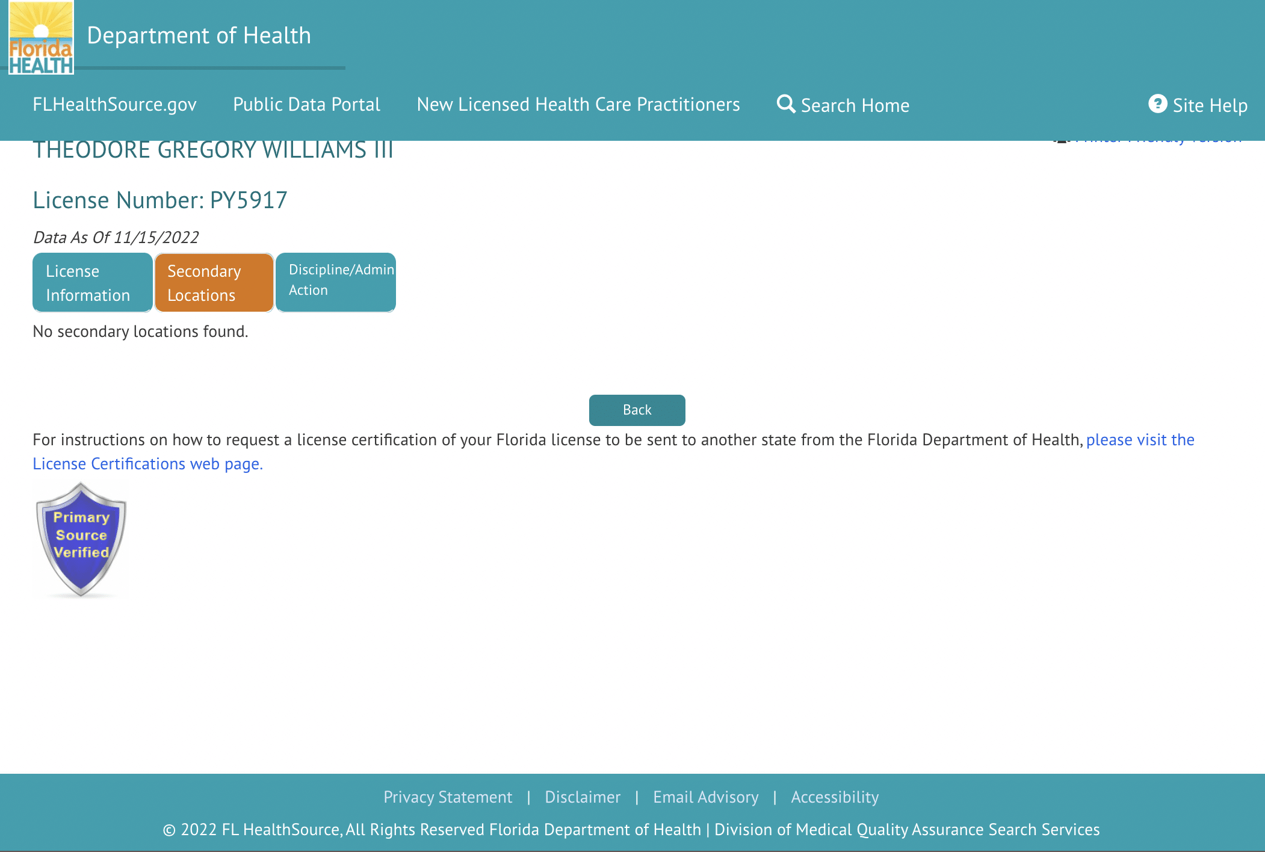Click the New Licensed Health Care Practitioners icon

(x=578, y=103)
